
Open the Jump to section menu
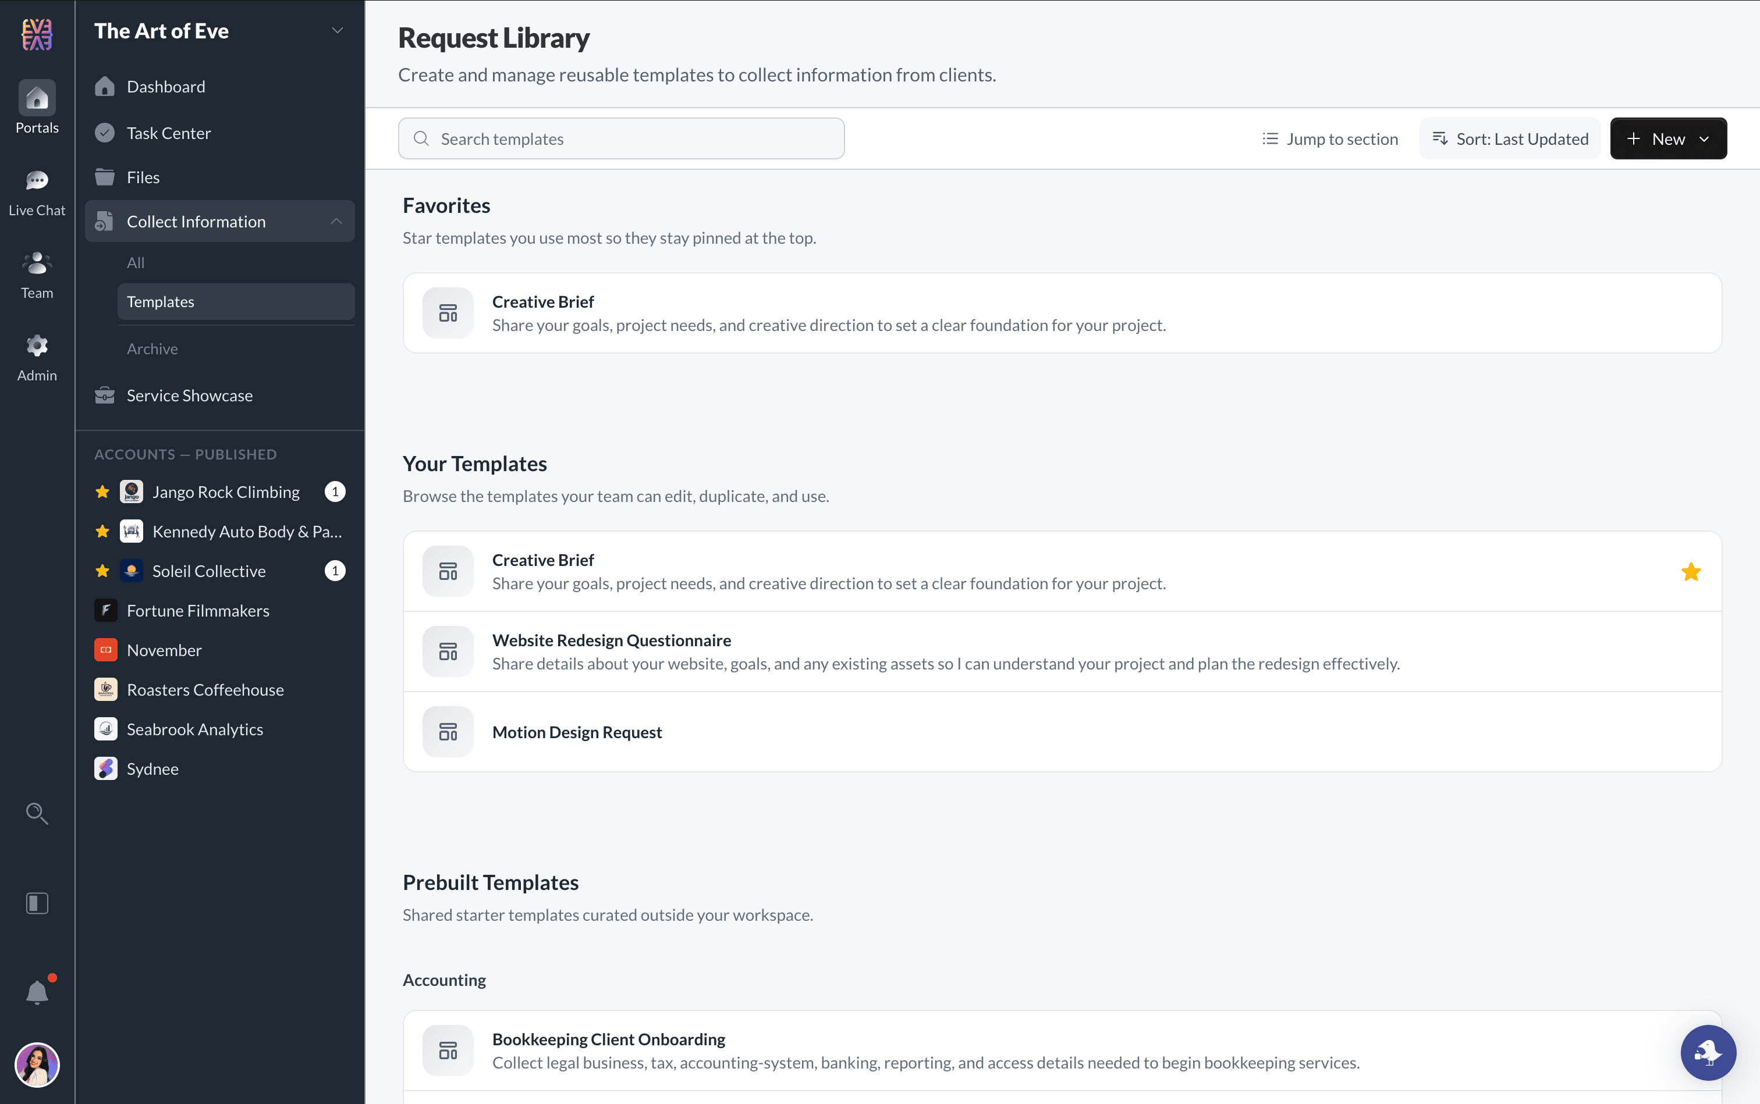[x=1330, y=139]
